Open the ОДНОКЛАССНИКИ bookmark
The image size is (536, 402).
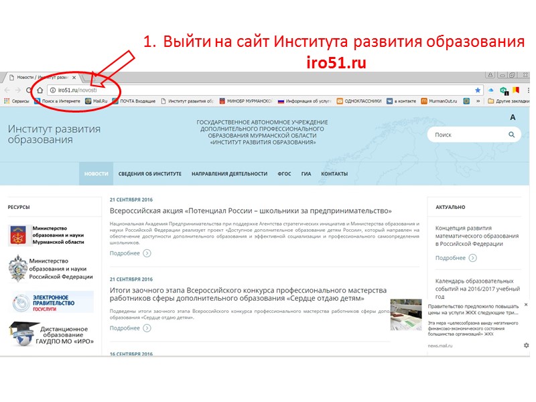359,101
